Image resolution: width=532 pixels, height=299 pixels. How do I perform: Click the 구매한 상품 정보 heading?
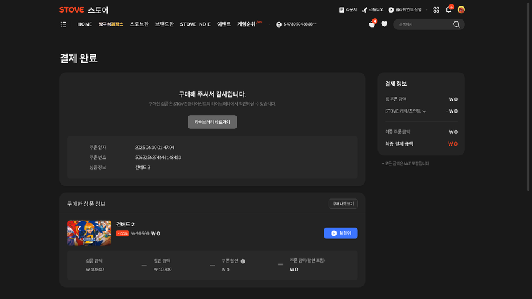[86, 204]
